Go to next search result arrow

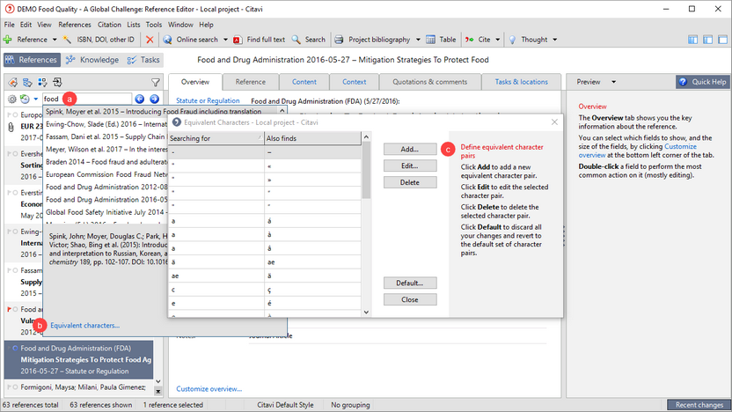click(155, 99)
